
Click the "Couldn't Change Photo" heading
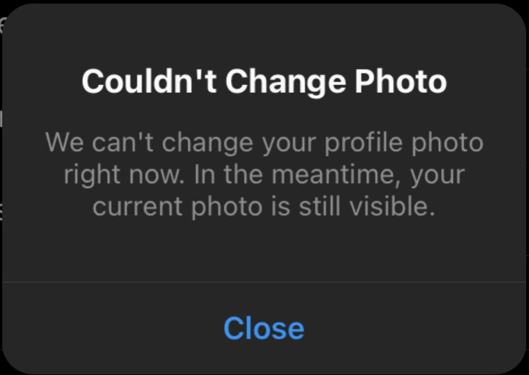(264, 82)
